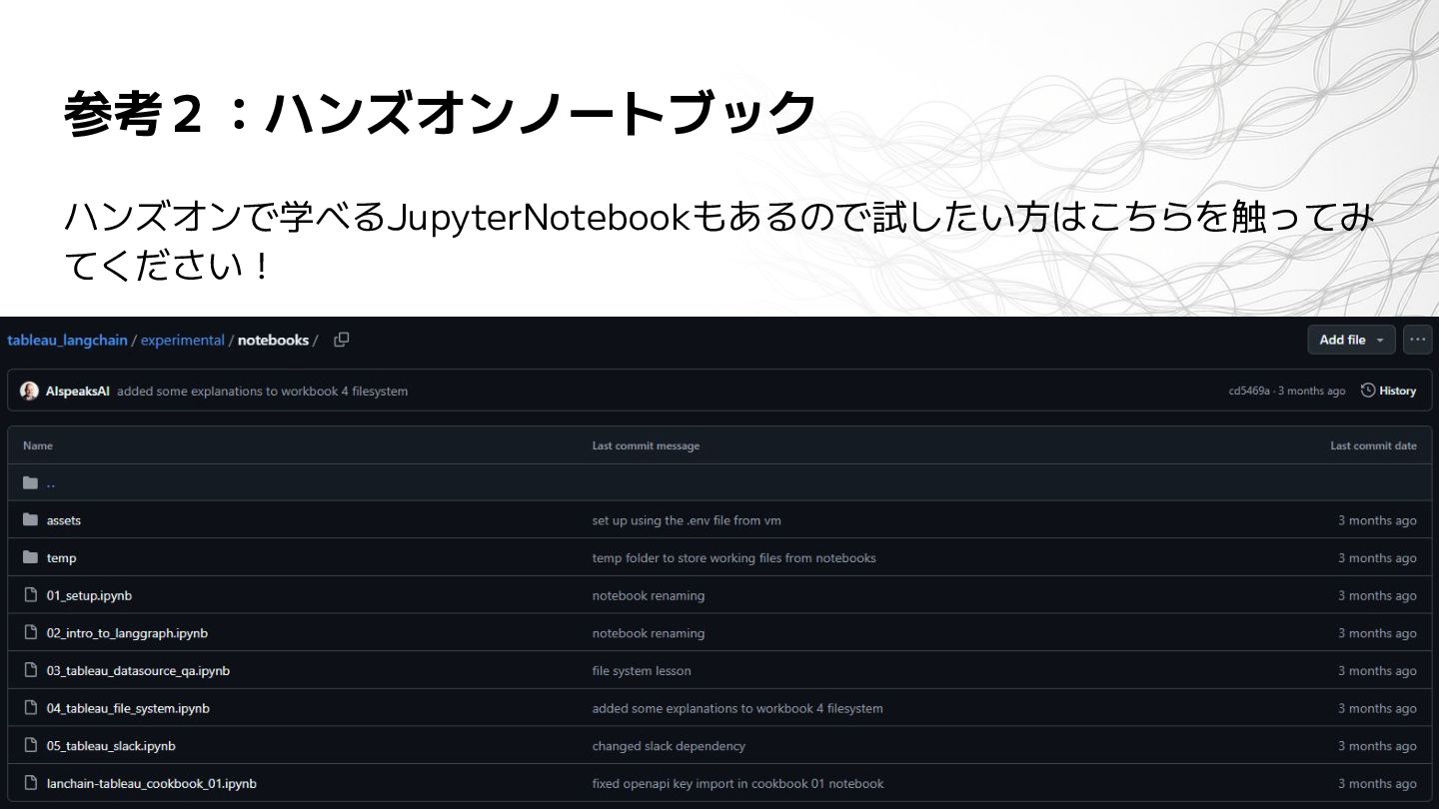Click the Last commit date column header

1373,445
